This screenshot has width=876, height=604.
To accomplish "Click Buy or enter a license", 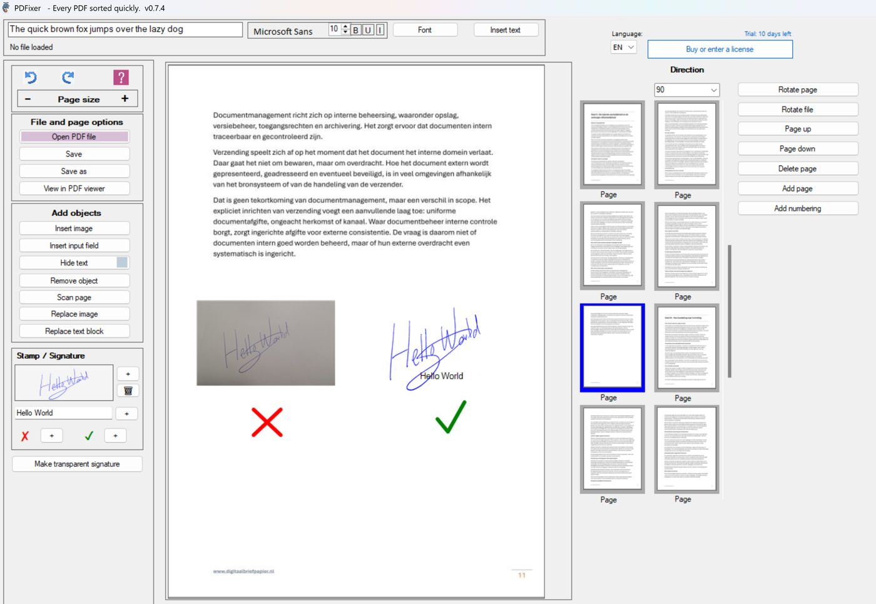I will [x=720, y=49].
